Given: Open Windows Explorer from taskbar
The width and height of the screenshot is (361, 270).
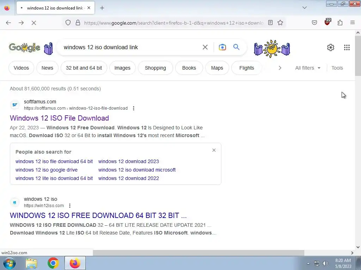Looking at the screenshot, I should 31,263.
